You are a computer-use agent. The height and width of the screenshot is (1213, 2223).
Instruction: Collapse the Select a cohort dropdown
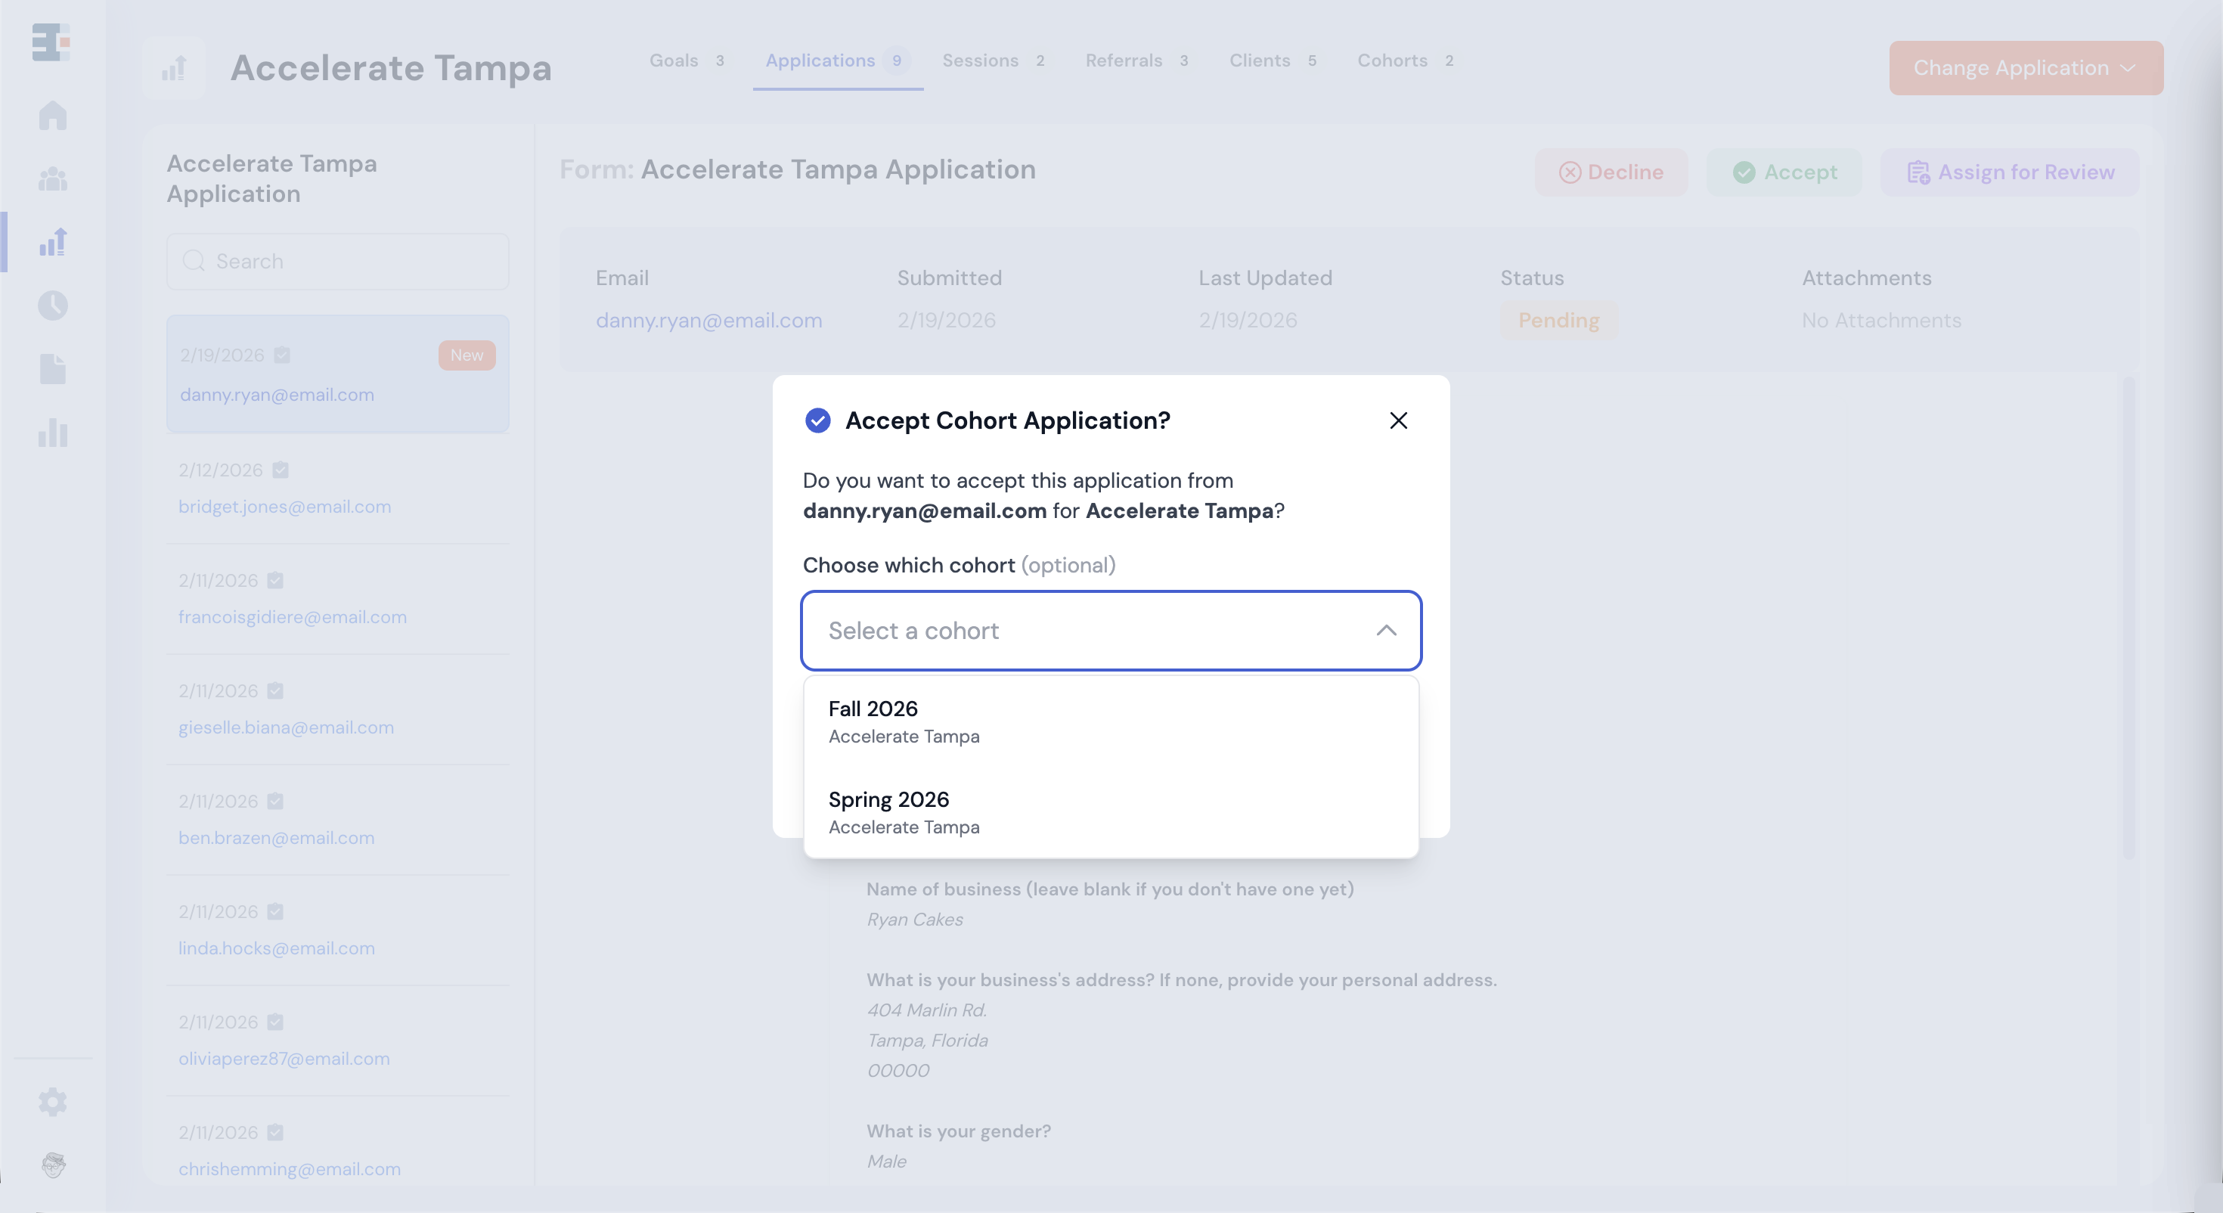tap(1386, 630)
